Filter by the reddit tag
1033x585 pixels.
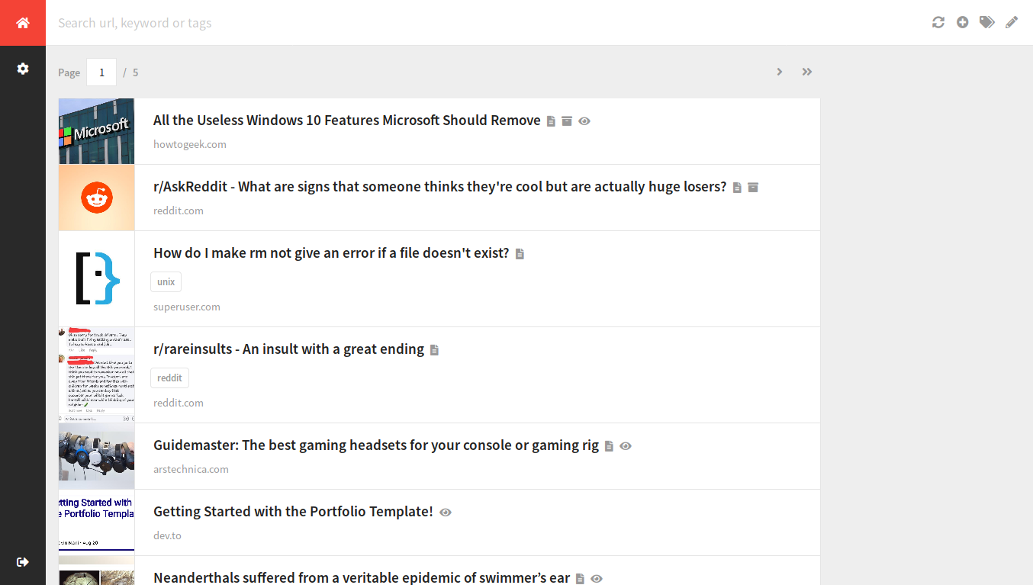[x=169, y=378]
